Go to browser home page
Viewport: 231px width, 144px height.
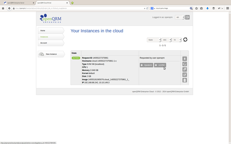click(x=3, y=8)
